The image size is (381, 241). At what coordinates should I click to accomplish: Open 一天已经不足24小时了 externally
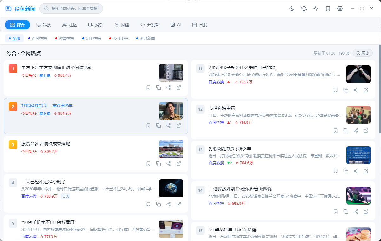[179, 204]
